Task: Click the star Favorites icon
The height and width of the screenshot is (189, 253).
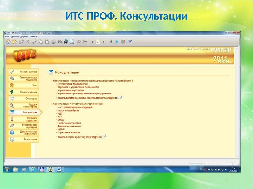Action: [x=79, y=42]
